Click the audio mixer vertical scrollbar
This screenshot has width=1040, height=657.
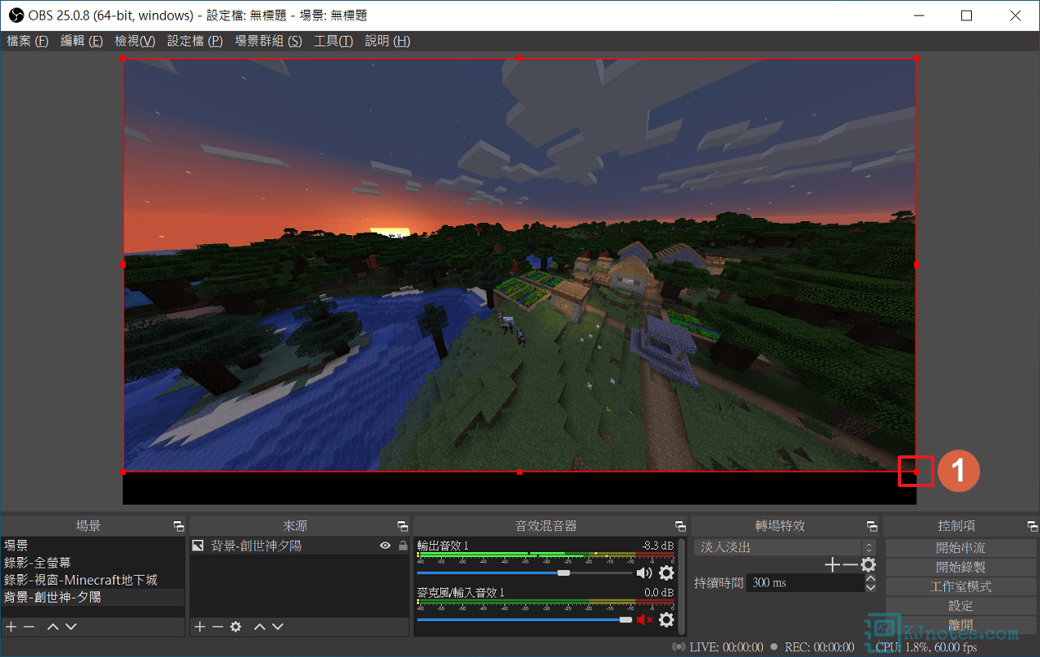[x=681, y=585]
